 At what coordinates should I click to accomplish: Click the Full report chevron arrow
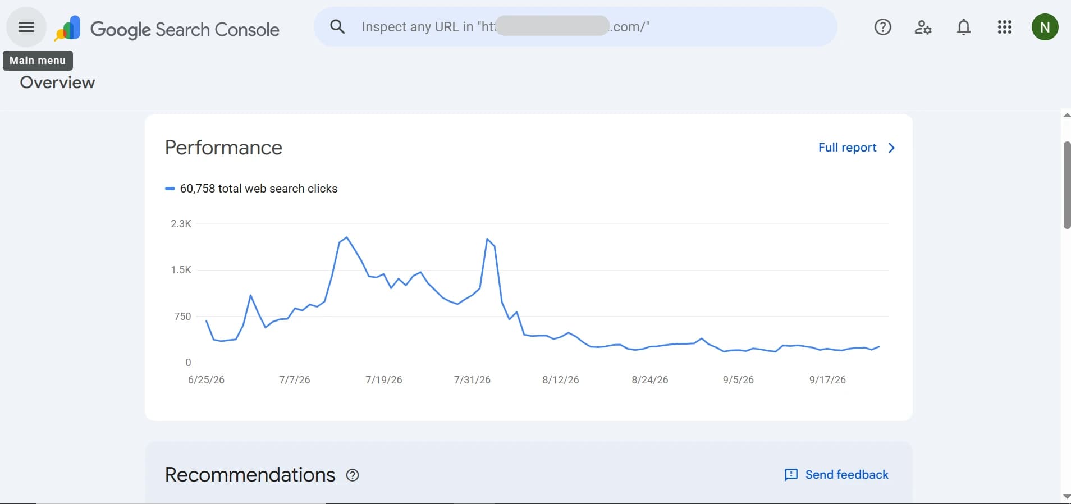pyautogui.click(x=891, y=148)
